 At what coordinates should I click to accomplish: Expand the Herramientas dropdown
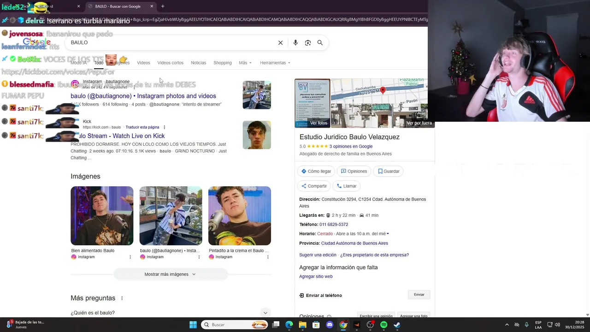click(x=275, y=63)
